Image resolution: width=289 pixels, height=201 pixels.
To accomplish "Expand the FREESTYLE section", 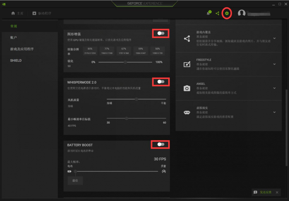I will (274, 64).
